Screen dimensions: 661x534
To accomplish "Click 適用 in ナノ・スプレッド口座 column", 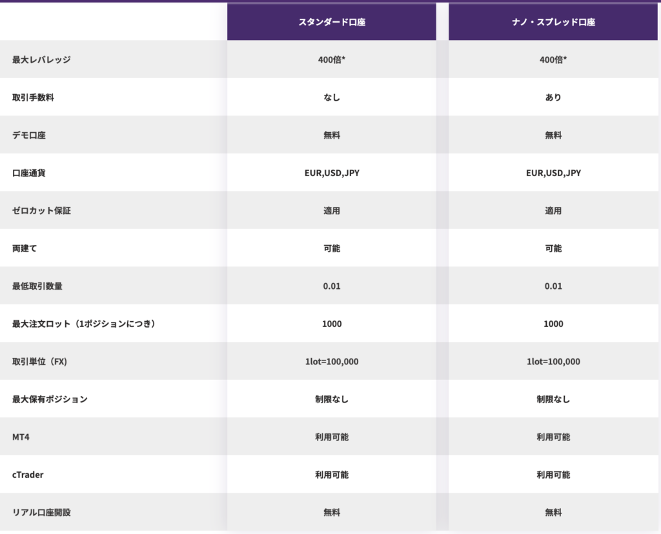I will [553, 210].
